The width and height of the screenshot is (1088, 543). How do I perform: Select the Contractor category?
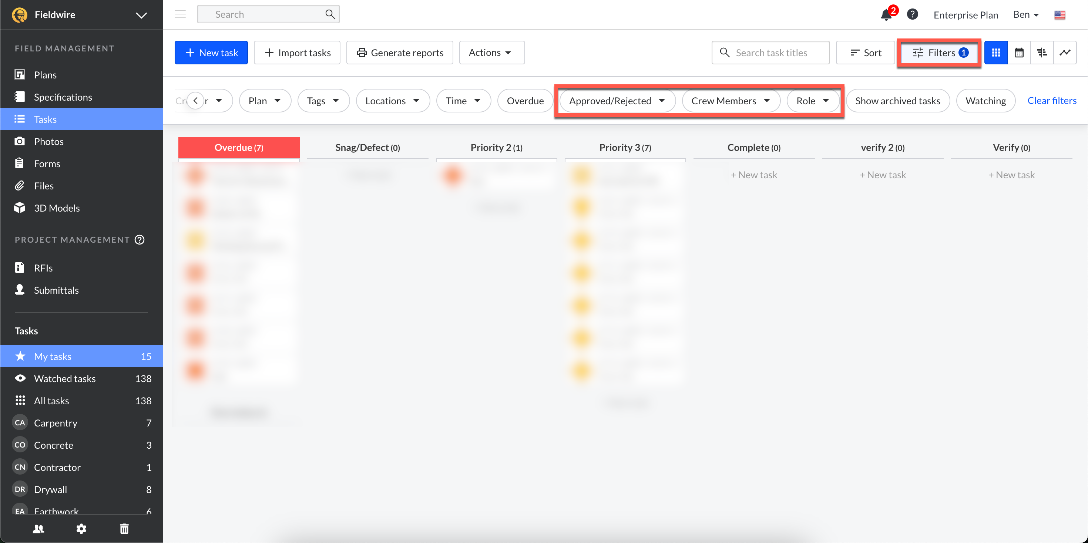click(81, 468)
